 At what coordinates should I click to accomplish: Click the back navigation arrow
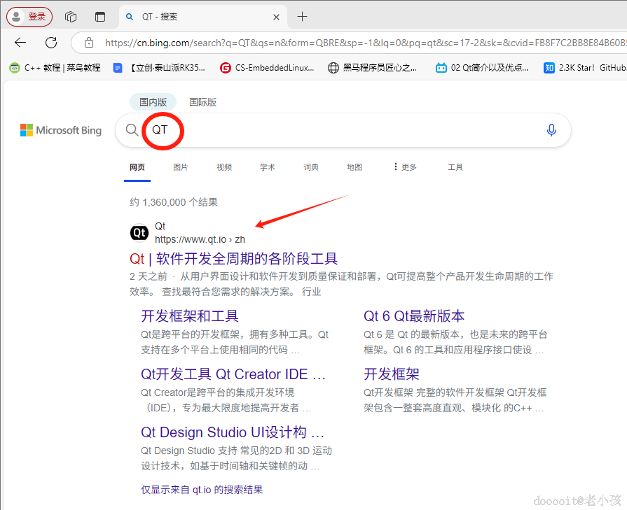pyautogui.click(x=20, y=42)
